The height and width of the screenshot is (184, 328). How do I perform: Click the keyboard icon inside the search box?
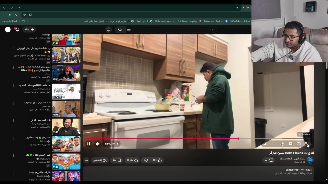[129, 29]
